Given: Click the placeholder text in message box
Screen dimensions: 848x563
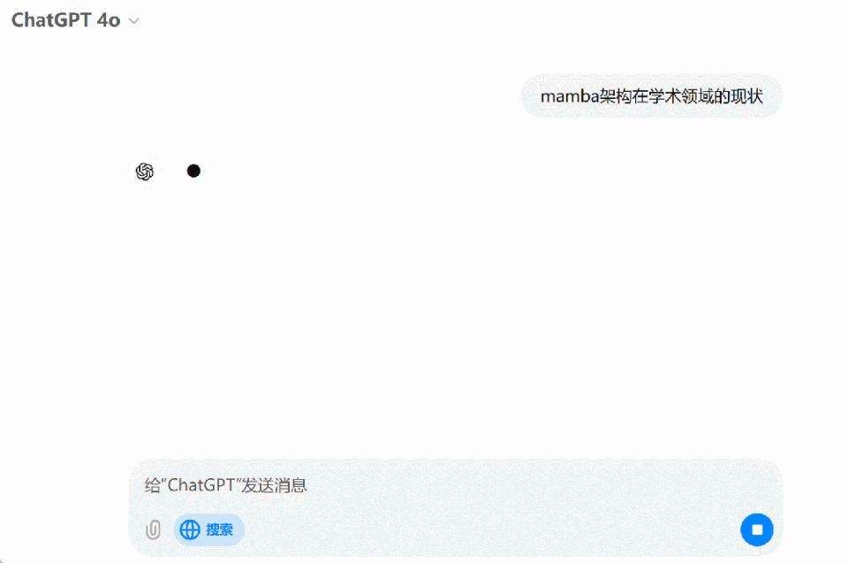Looking at the screenshot, I should pyautogui.click(x=225, y=485).
